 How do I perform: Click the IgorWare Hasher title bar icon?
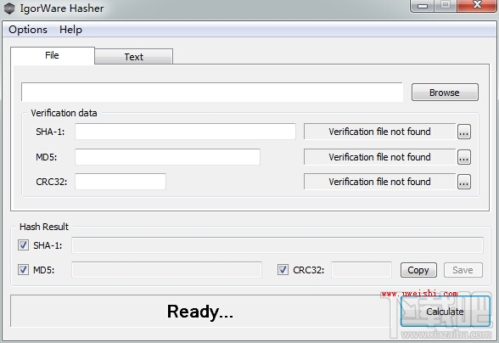pyautogui.click(x=9, y=8)
